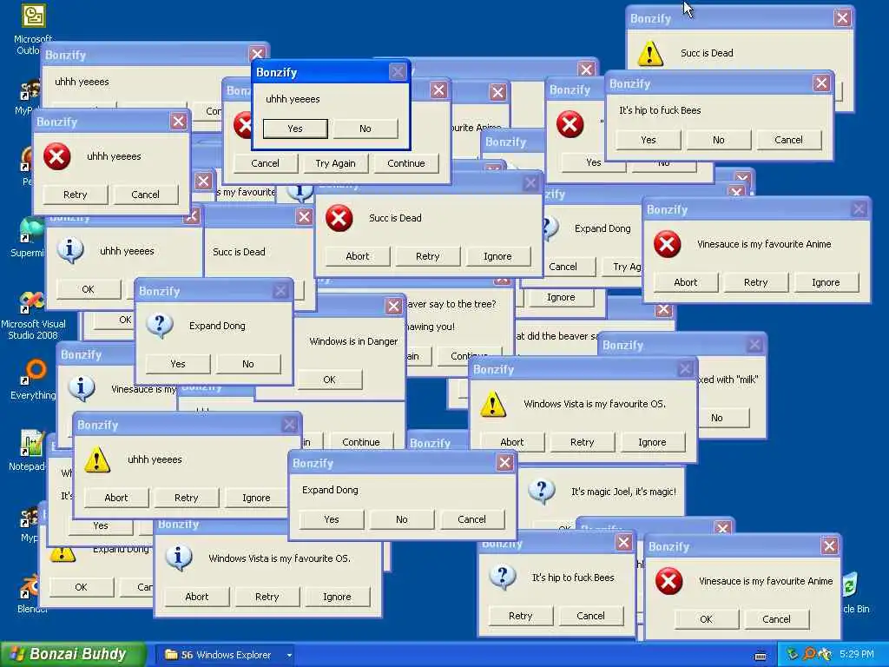
Task: Click Abort in Windows Vista info dialog
Action: coord(197,597)
